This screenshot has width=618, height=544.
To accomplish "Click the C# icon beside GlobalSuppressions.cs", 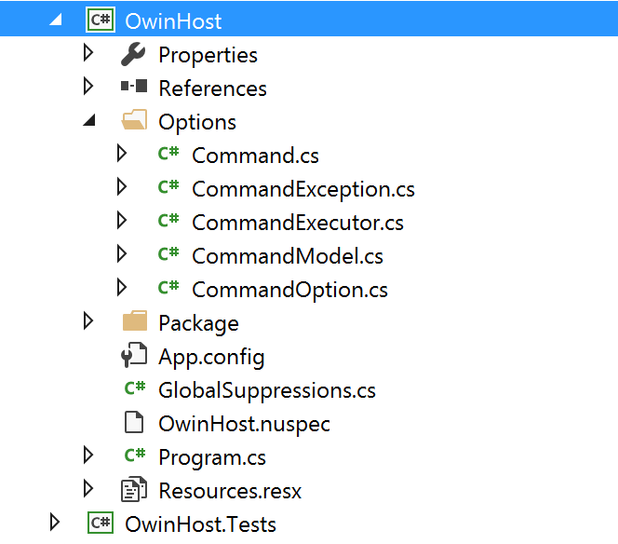I will pyautogui.click(x=135, y=388).
